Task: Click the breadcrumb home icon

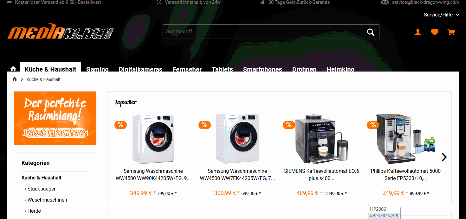Action: (15, 79)
